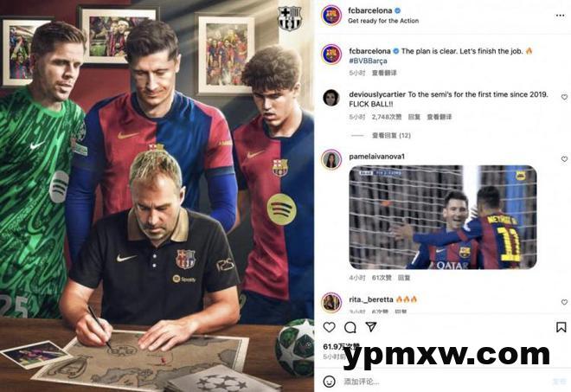Open Messi Neymar GIF in comment
The image size is (571, 392).
coord(443,217)
